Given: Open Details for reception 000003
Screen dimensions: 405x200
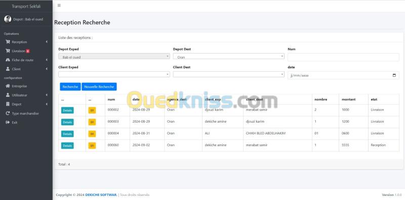Looking at the screenshot, I should pyautogui.click(x=67, y=122).
